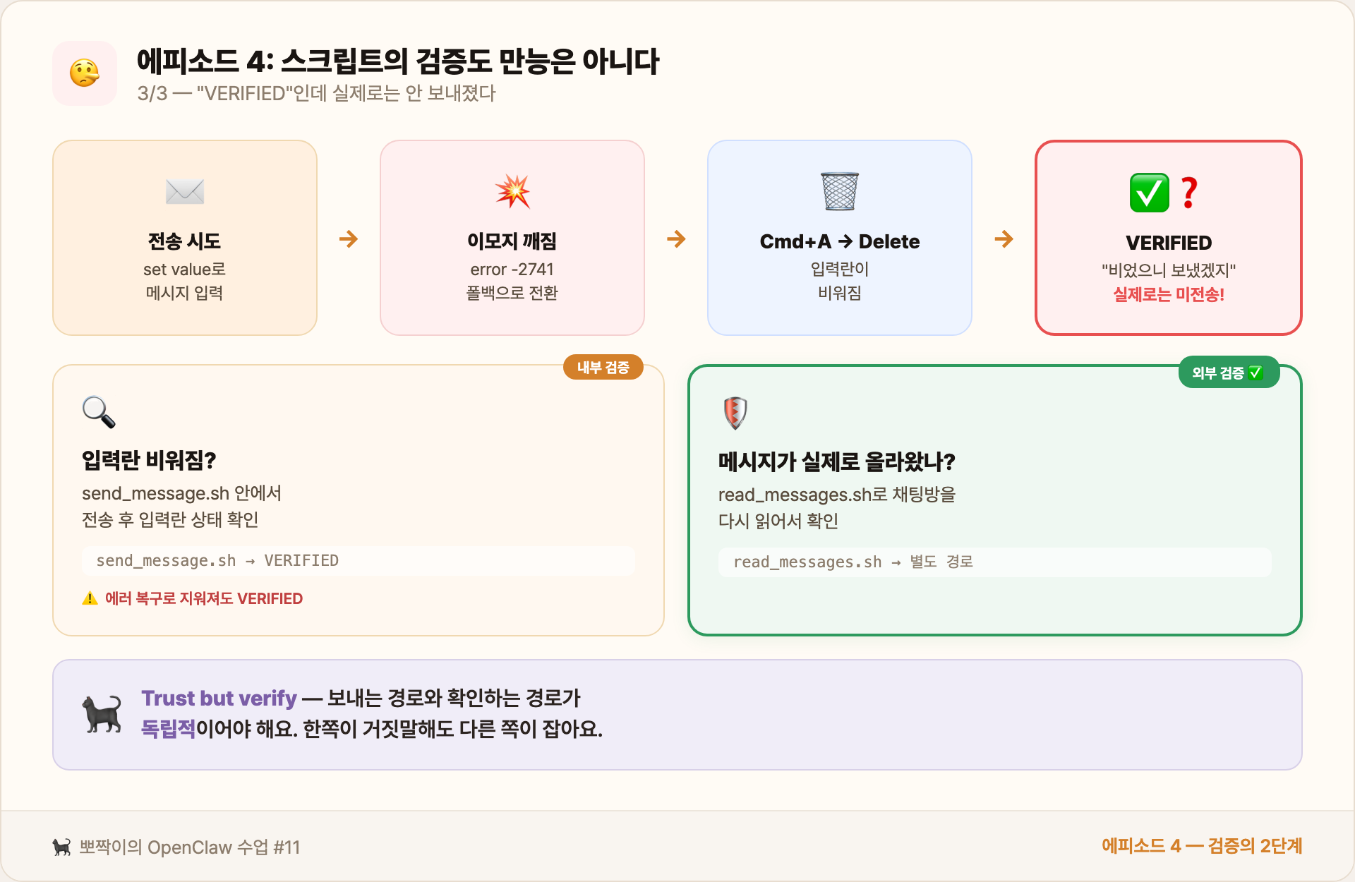Viewport: 1355px width, 882px height.
Task: Click the warning triangle before 에러 복구로 text
Action: point(90,598)
